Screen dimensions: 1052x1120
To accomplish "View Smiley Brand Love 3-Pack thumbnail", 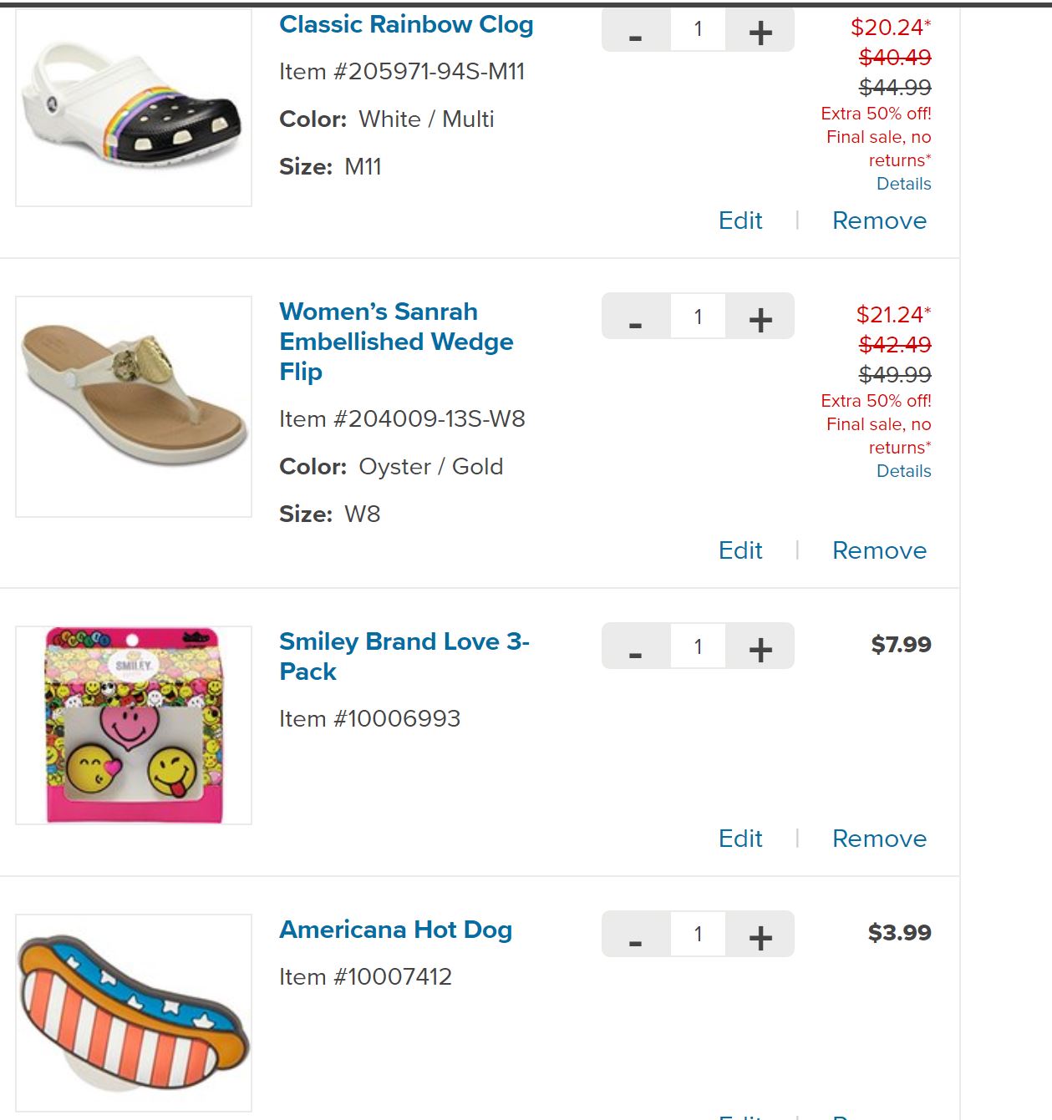I will [134, 725].
